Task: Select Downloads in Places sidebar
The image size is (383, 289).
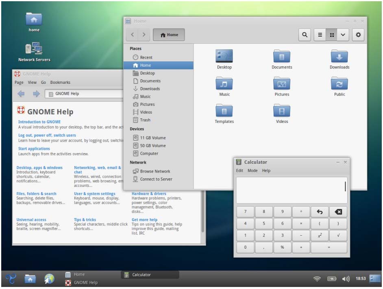Action: click(158, 89)
